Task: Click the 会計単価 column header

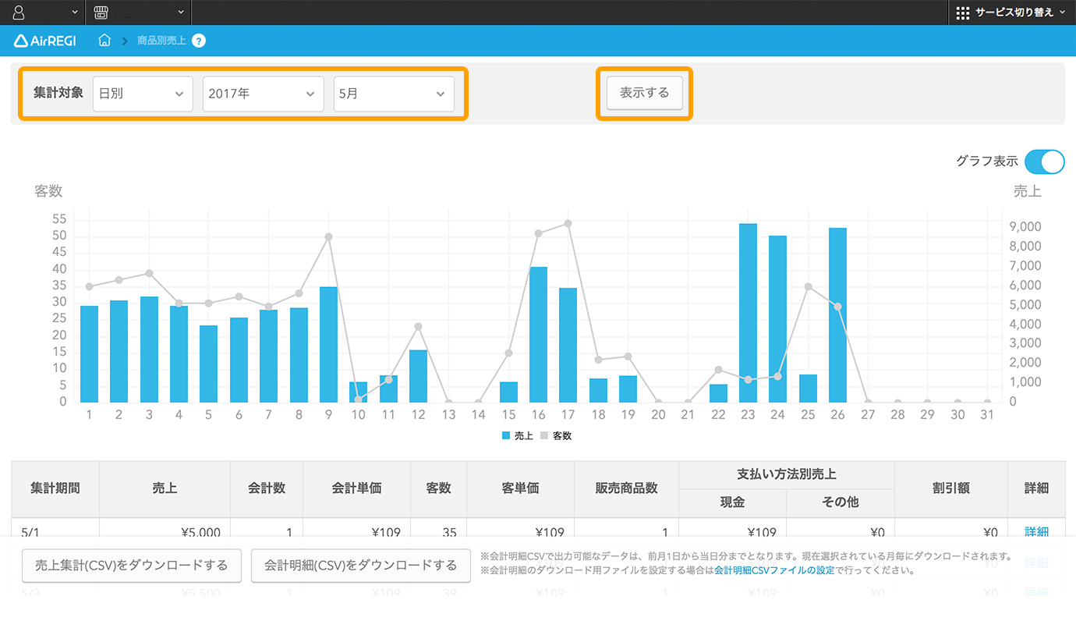Action: click(356, 488)
